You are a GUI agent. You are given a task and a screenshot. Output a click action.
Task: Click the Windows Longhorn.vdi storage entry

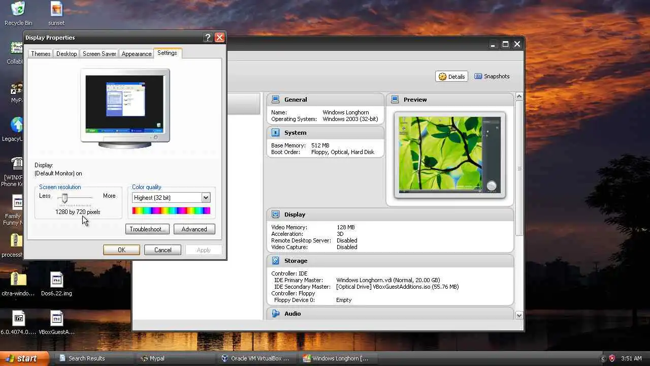pos(388,280)
